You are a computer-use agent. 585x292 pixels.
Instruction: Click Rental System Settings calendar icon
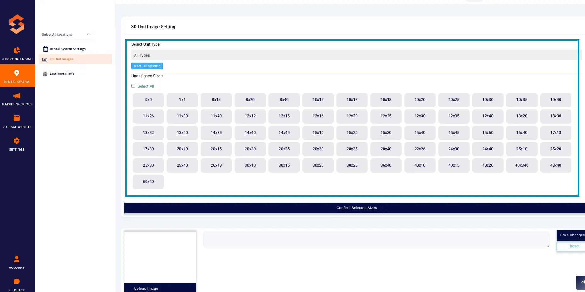point(45,49)
